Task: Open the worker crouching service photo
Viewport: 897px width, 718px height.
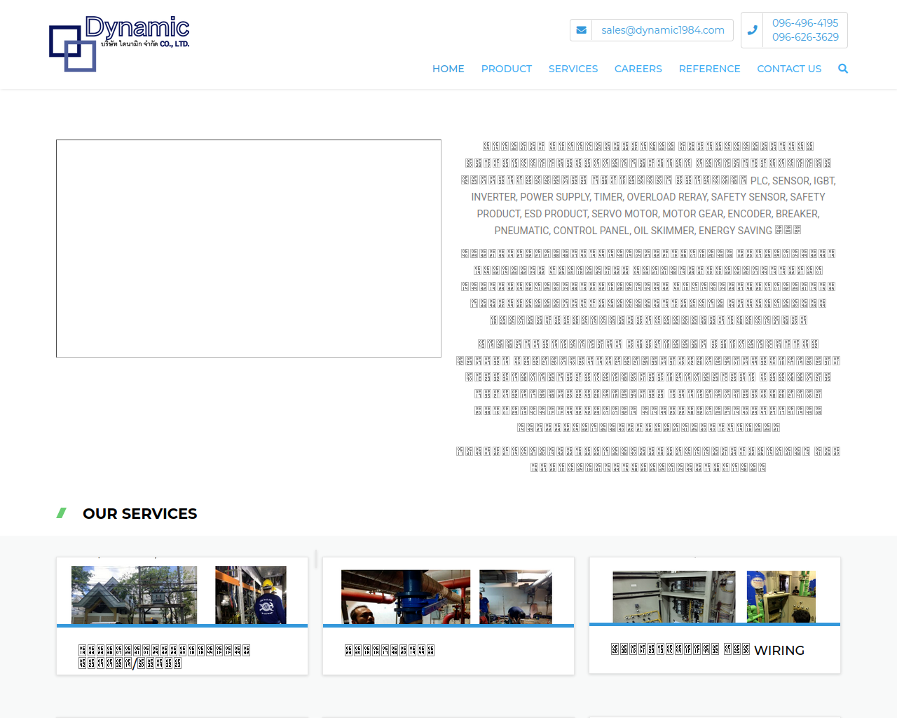Action: pyautogui.click(x=516, y=597)
